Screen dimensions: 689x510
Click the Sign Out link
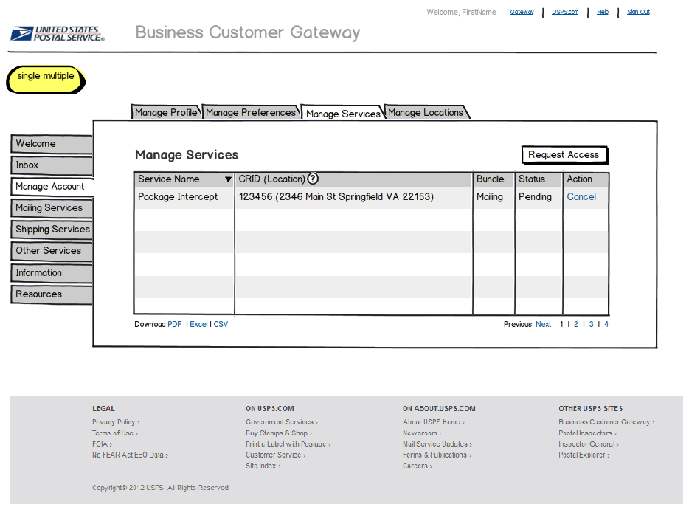tap(638, 12)
